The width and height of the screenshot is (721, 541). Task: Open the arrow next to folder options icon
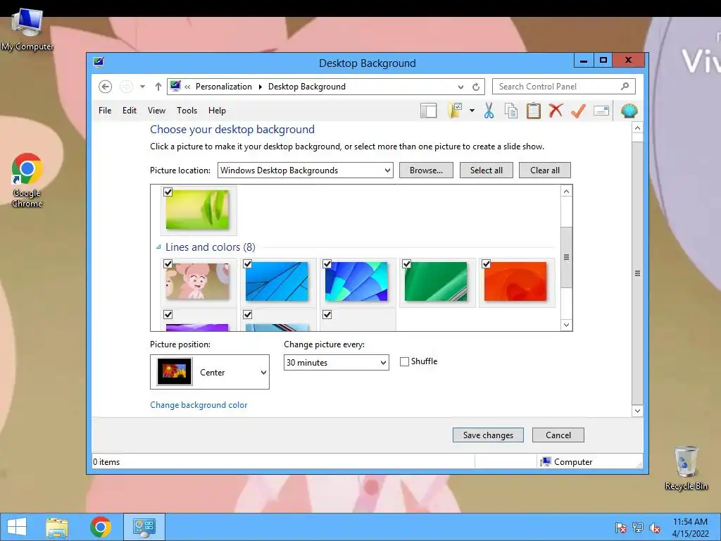472,111
